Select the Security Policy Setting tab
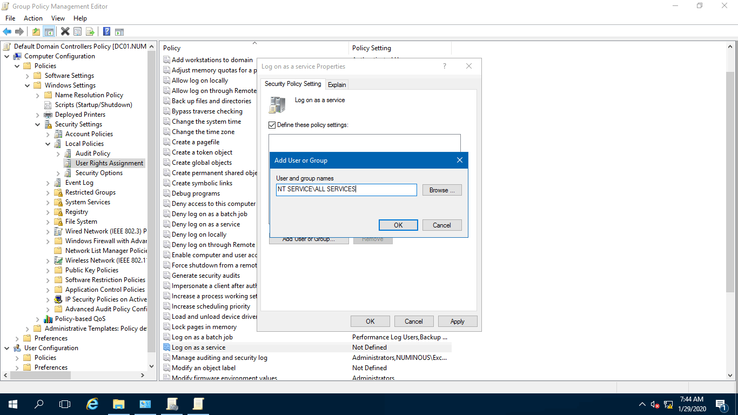This screenshot has height=415, width=738. (293, 84)
